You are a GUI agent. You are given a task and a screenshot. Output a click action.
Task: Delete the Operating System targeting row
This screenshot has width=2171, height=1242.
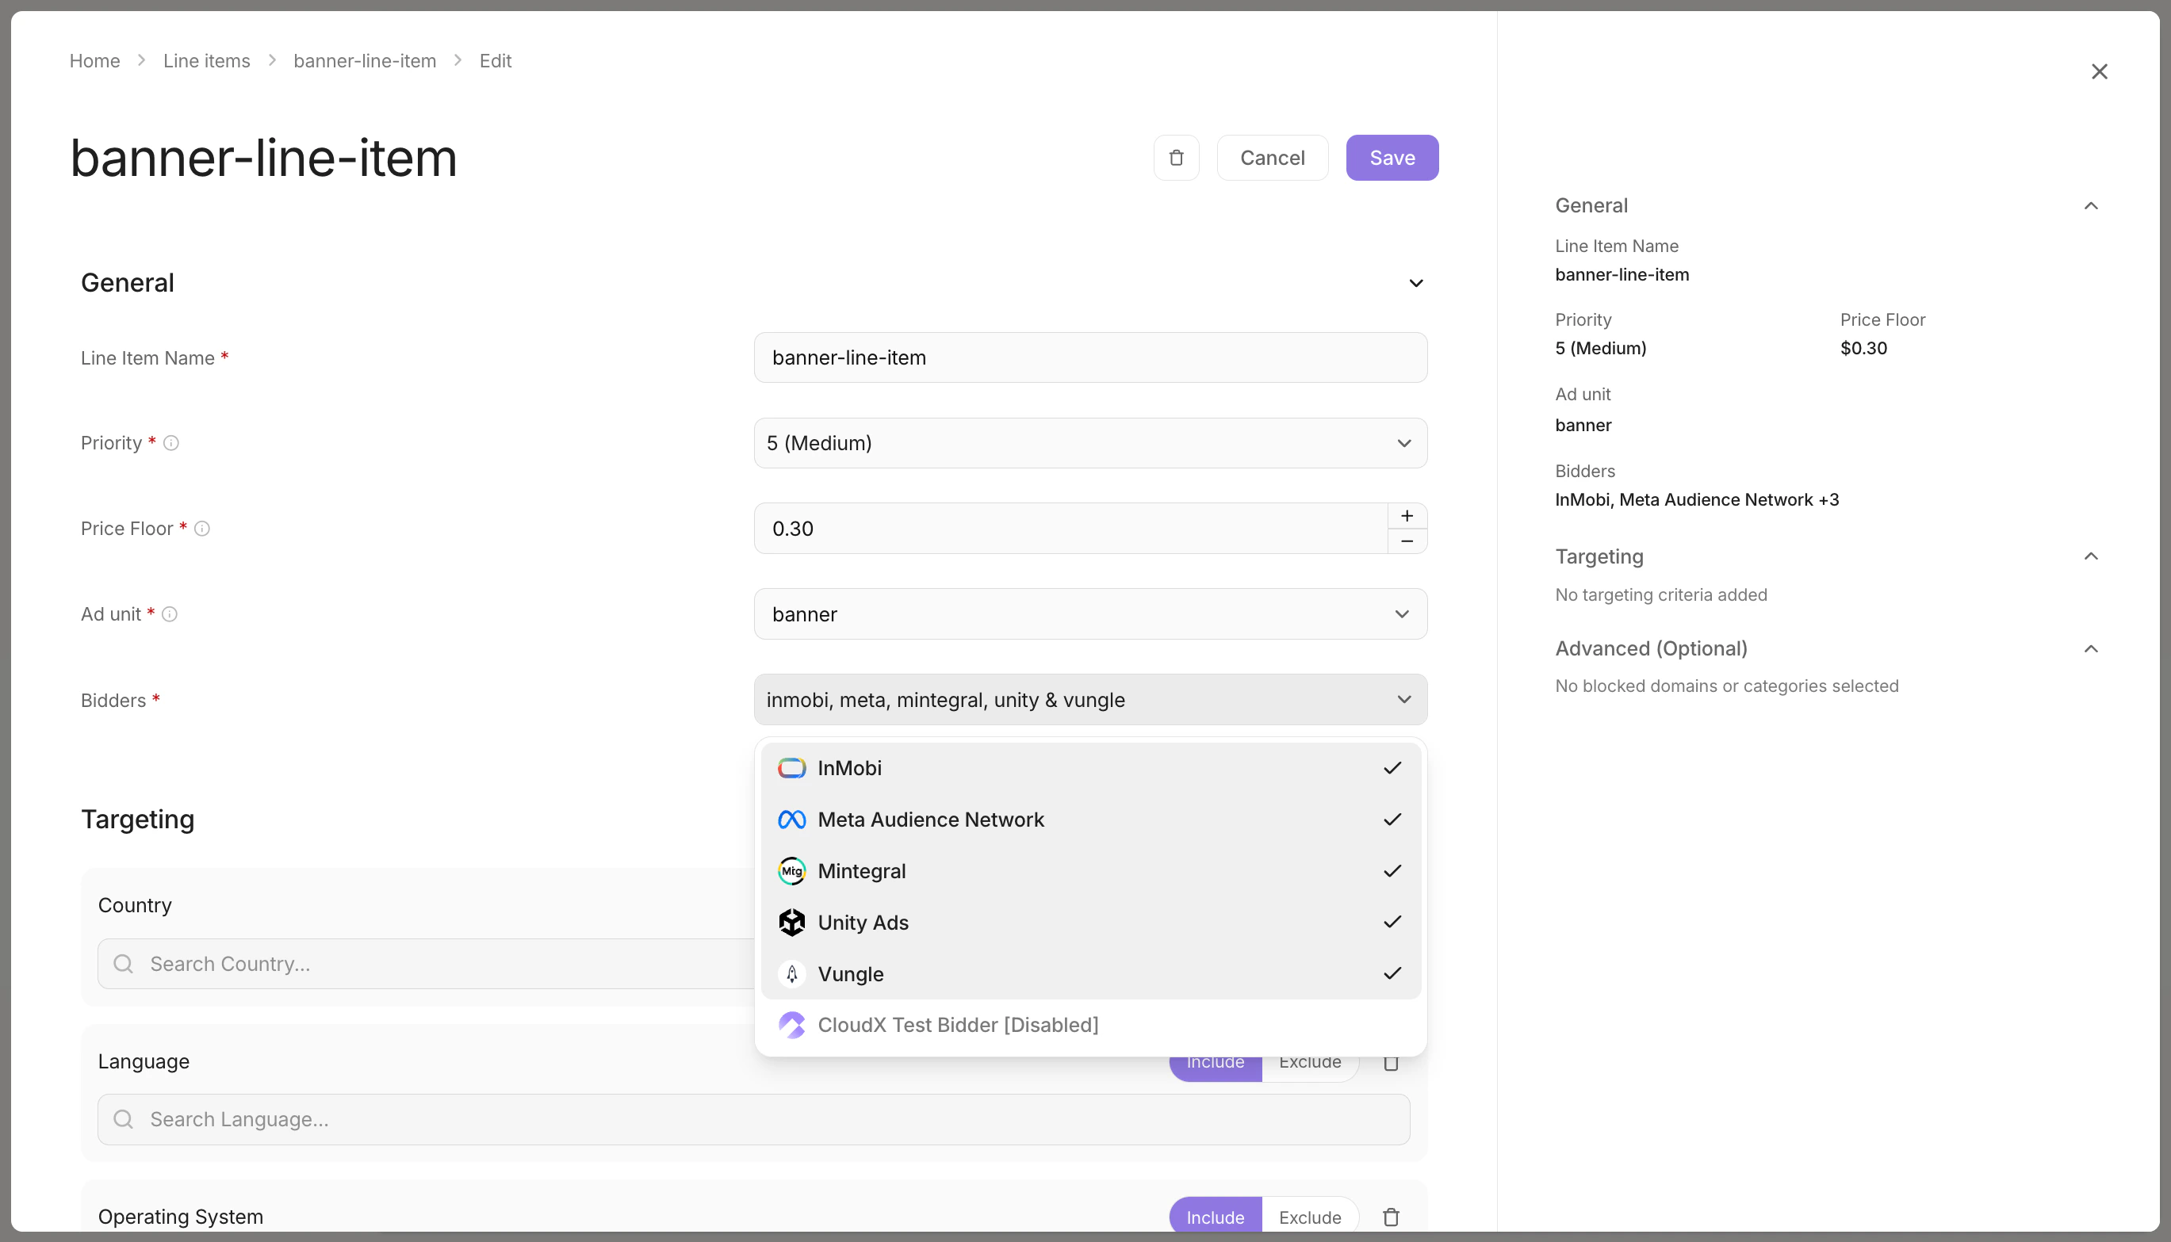pyautogui.click(x=1390, y=1217)
